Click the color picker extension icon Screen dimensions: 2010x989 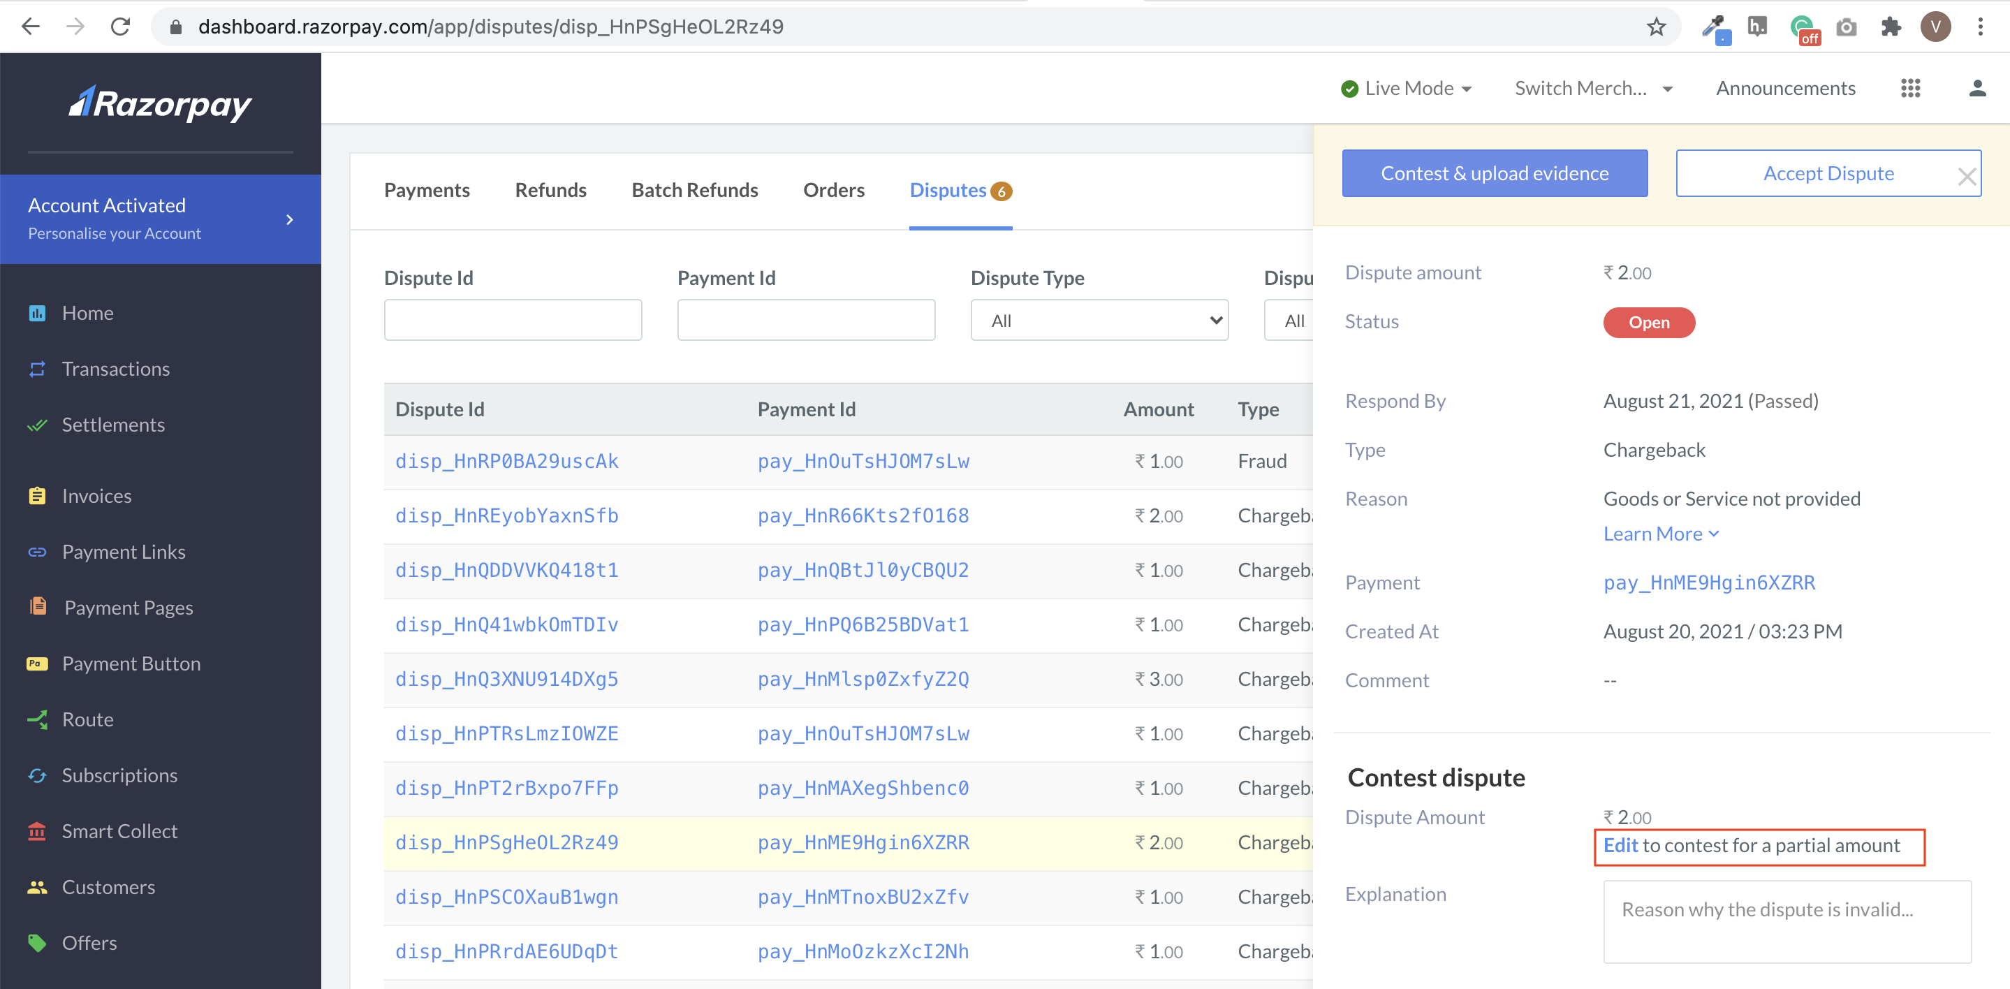point(1715,29)
